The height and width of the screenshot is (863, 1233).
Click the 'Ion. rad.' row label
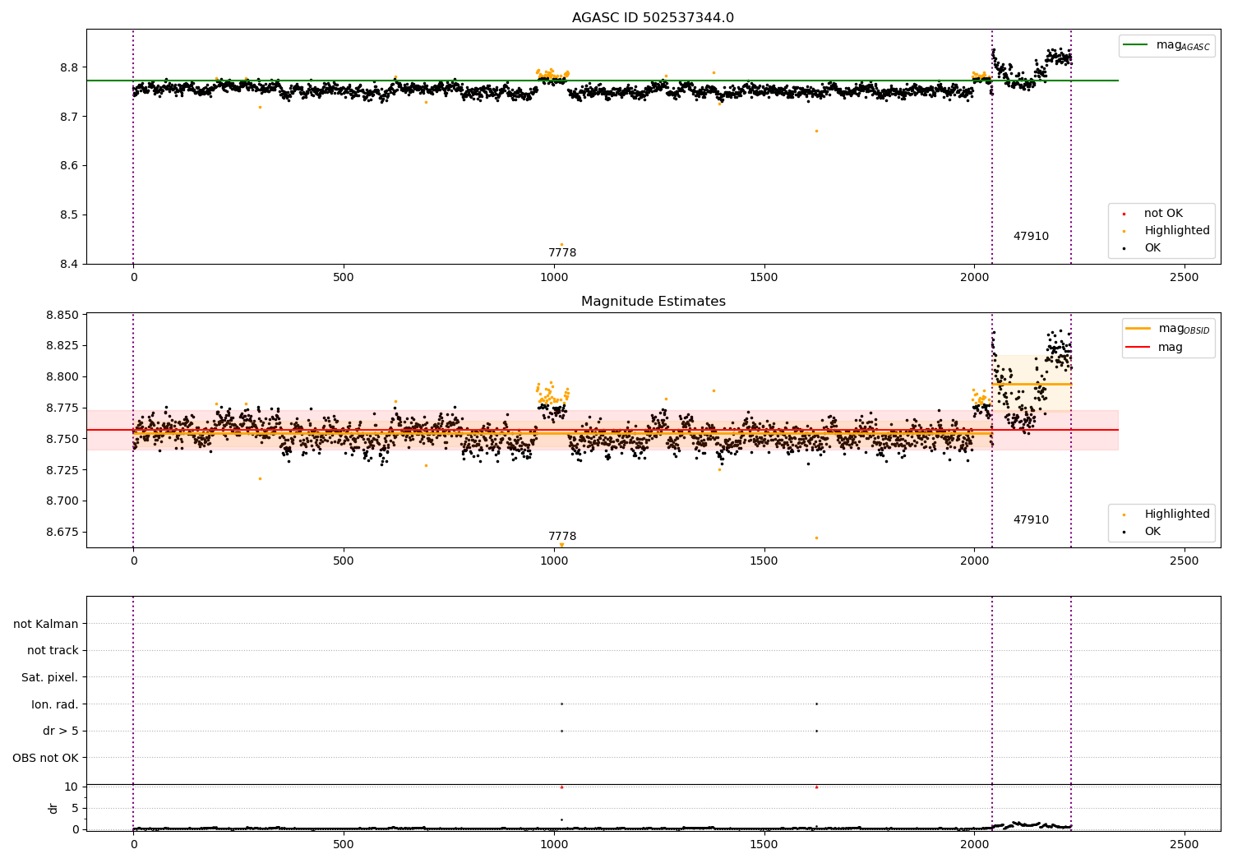(x=55, y=704)
